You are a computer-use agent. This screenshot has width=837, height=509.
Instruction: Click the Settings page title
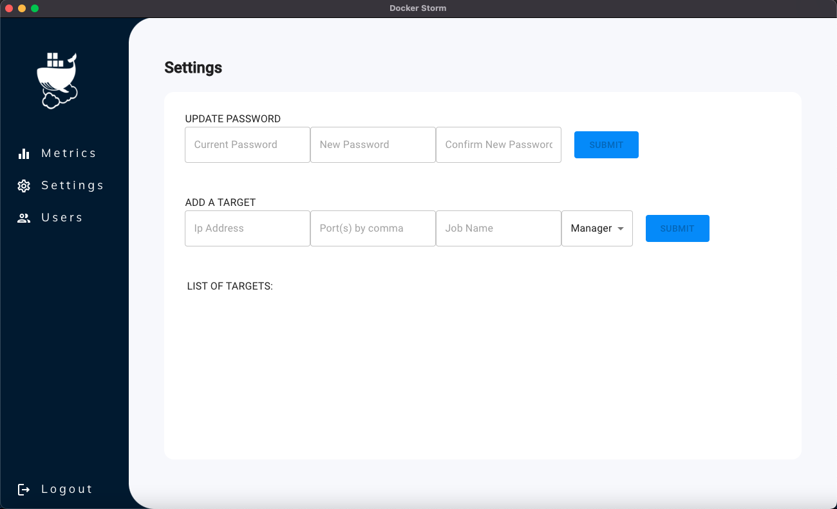click(193, 68)
